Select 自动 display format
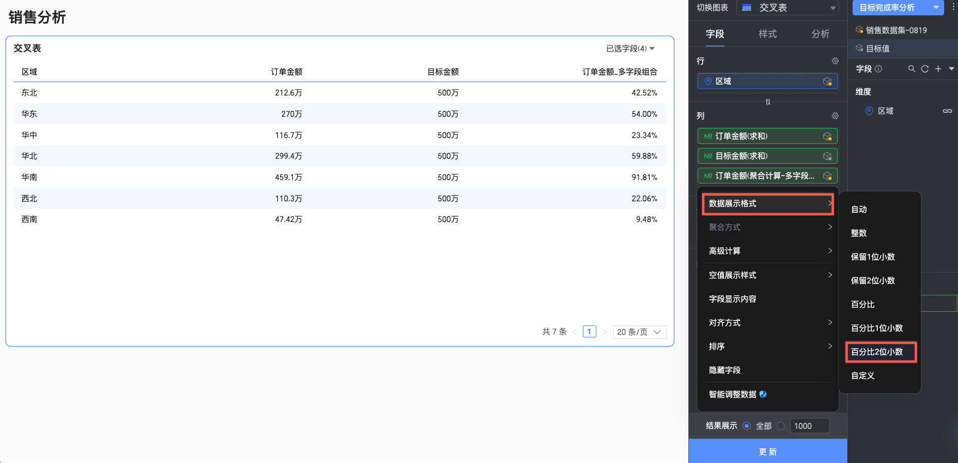Viewport: 958px width, 463px height. 880,209
